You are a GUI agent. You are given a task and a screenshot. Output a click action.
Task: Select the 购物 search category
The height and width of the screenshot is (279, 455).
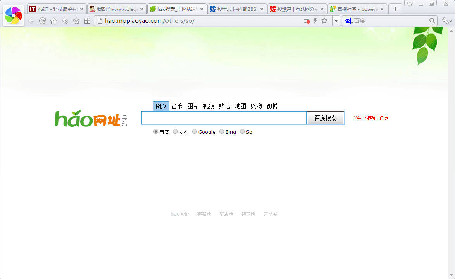256,106
